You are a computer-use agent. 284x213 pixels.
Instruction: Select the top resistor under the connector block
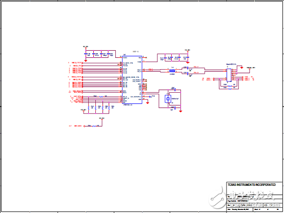230,86
